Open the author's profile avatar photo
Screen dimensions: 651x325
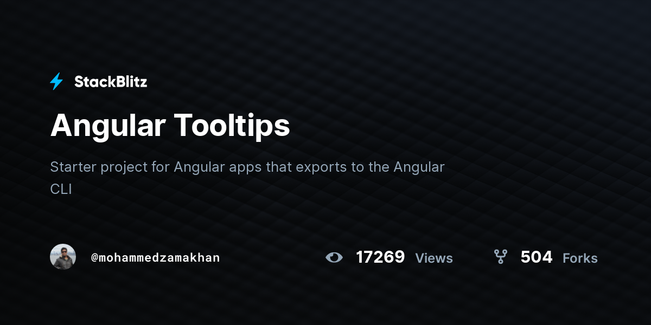click(63, 257)
